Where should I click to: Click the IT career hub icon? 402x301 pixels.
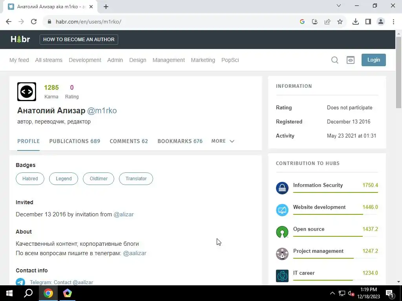[x=282, y=276]
